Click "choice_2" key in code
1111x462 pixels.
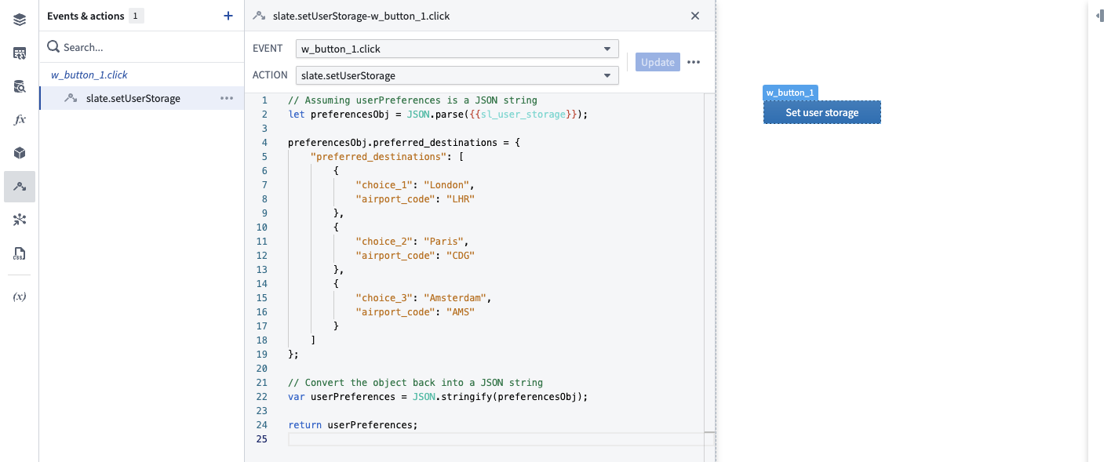(384, 242)
